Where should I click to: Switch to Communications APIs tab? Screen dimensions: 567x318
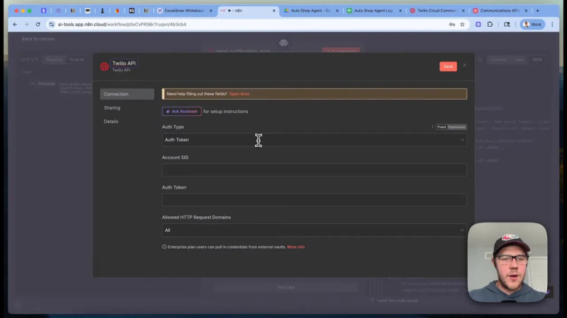coord(500,11)
